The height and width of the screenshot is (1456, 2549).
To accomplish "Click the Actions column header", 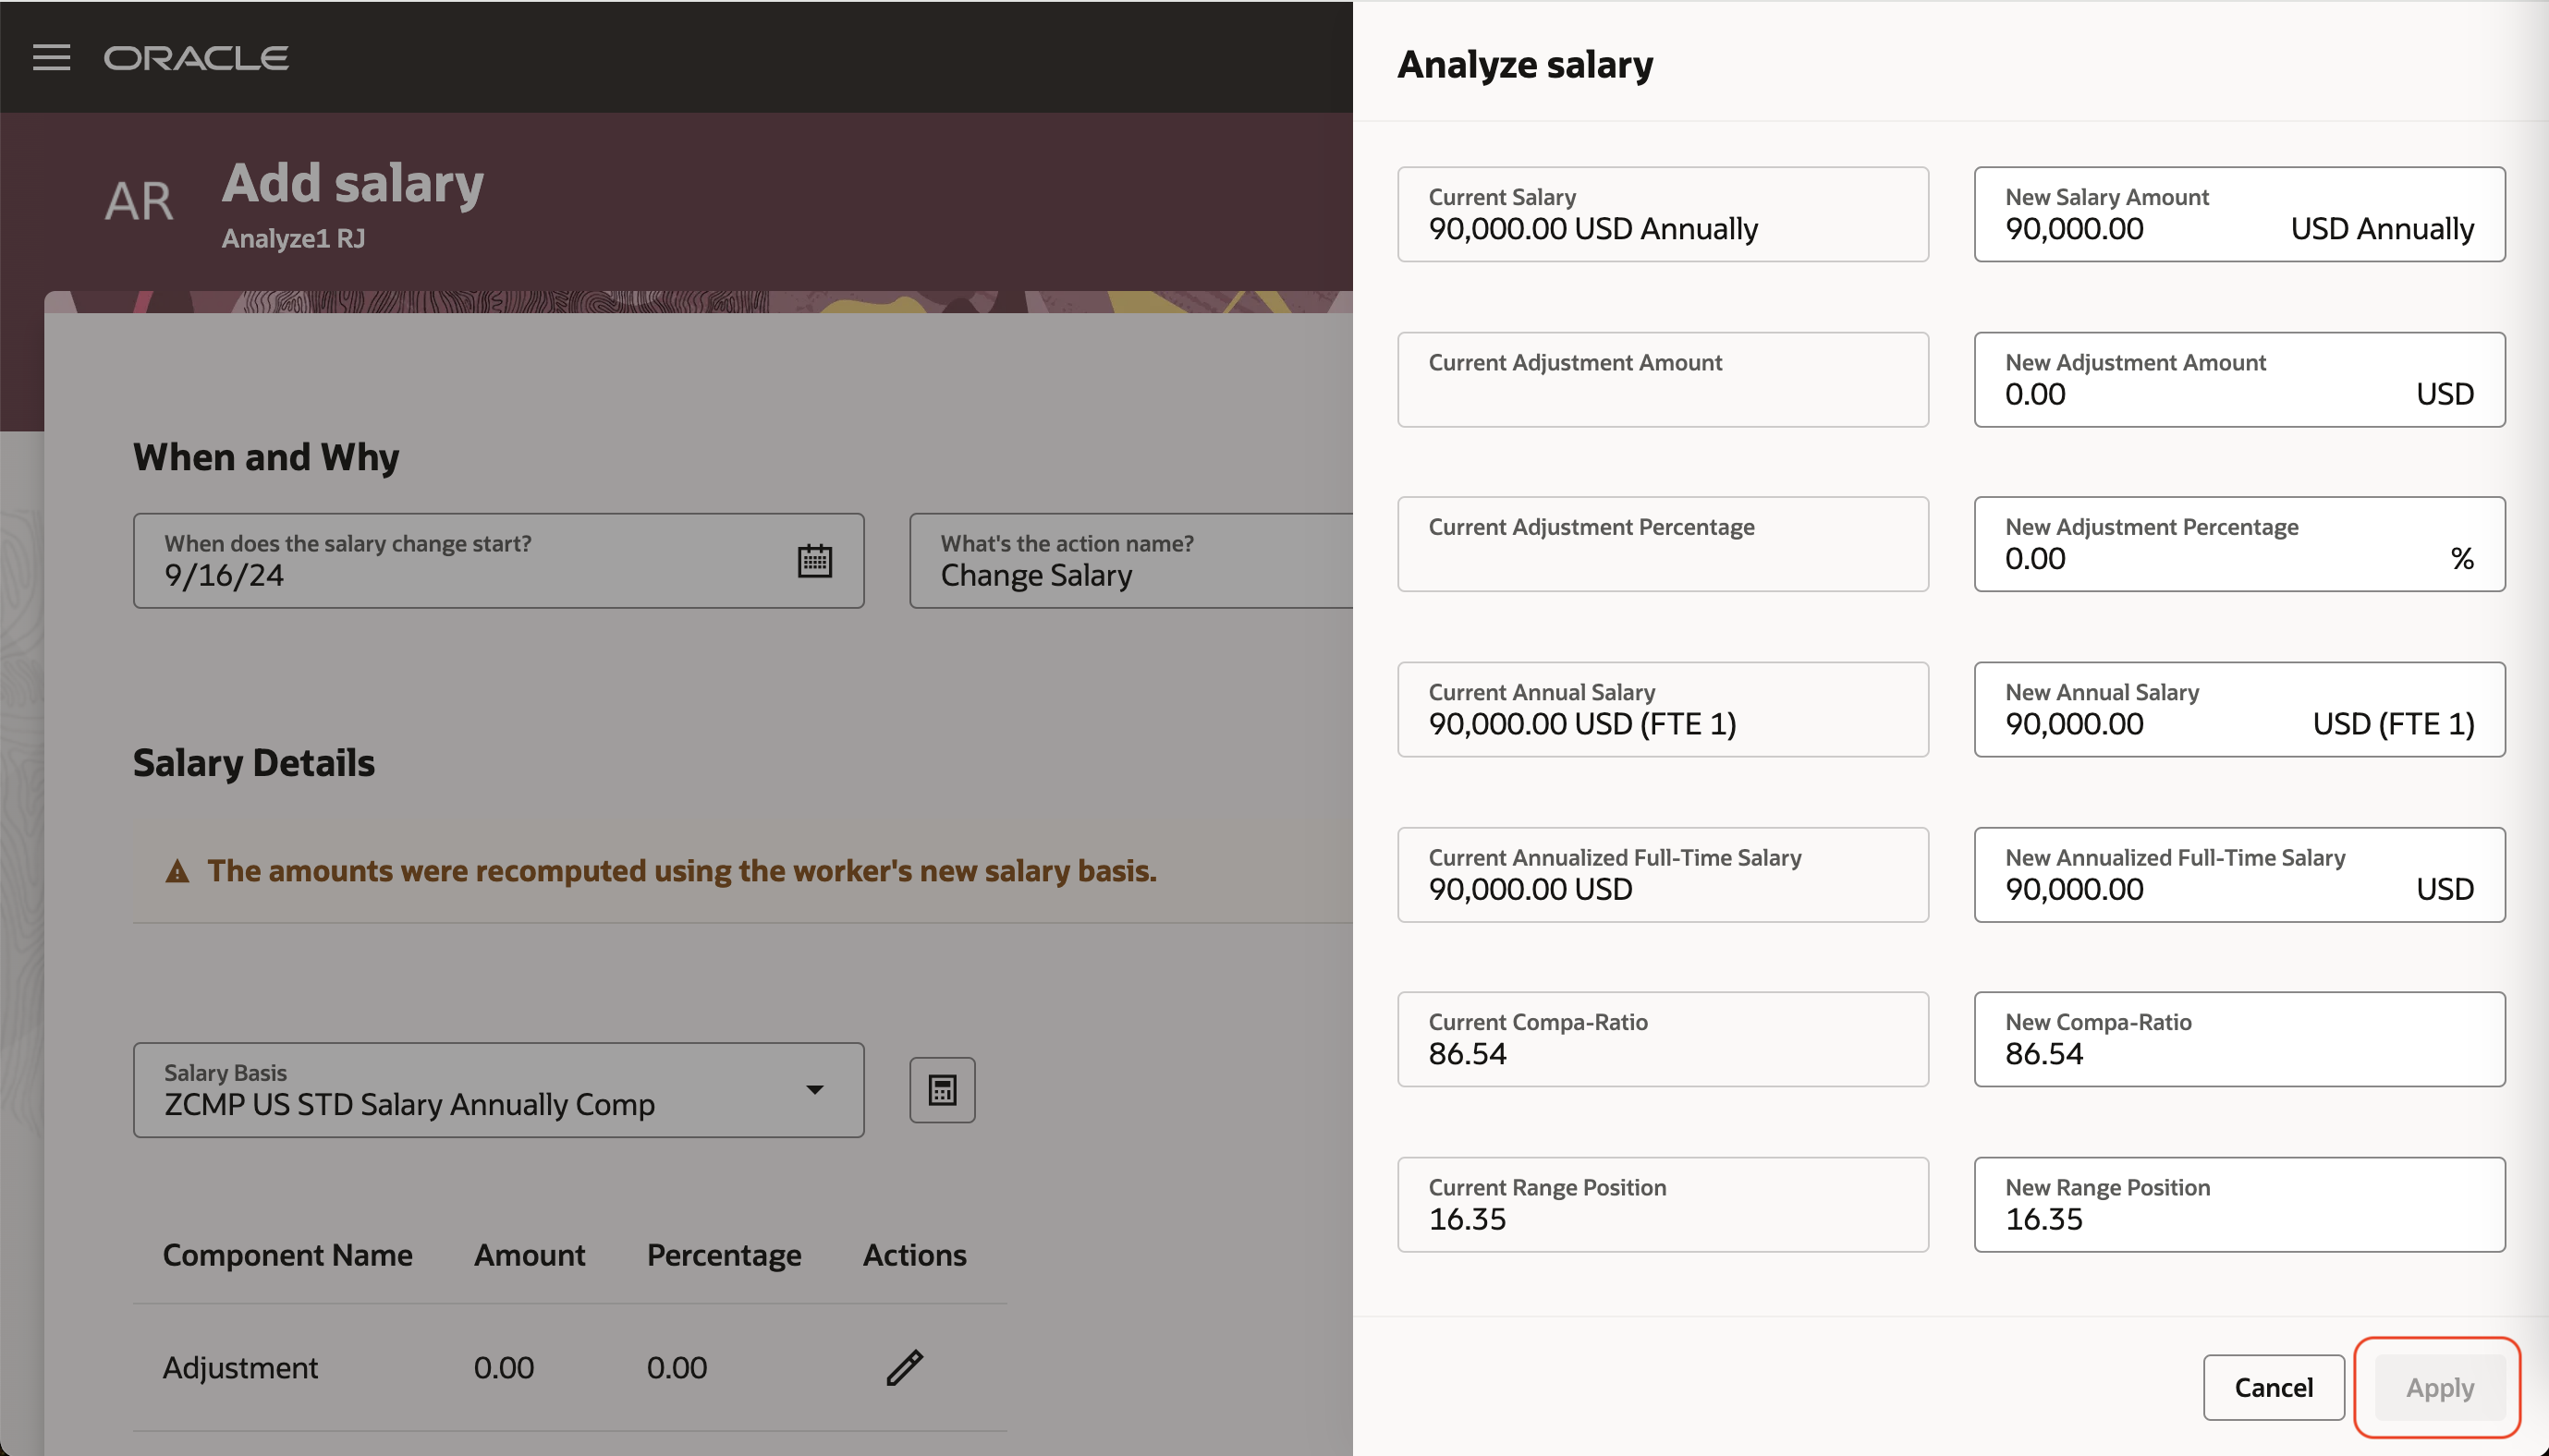I will [x=914, y=1255].
